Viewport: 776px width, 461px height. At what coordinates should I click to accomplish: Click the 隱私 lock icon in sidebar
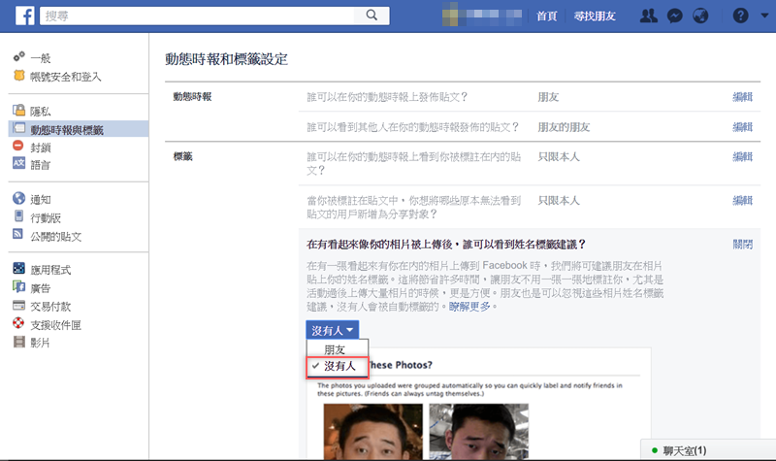(x=18, y=110)
